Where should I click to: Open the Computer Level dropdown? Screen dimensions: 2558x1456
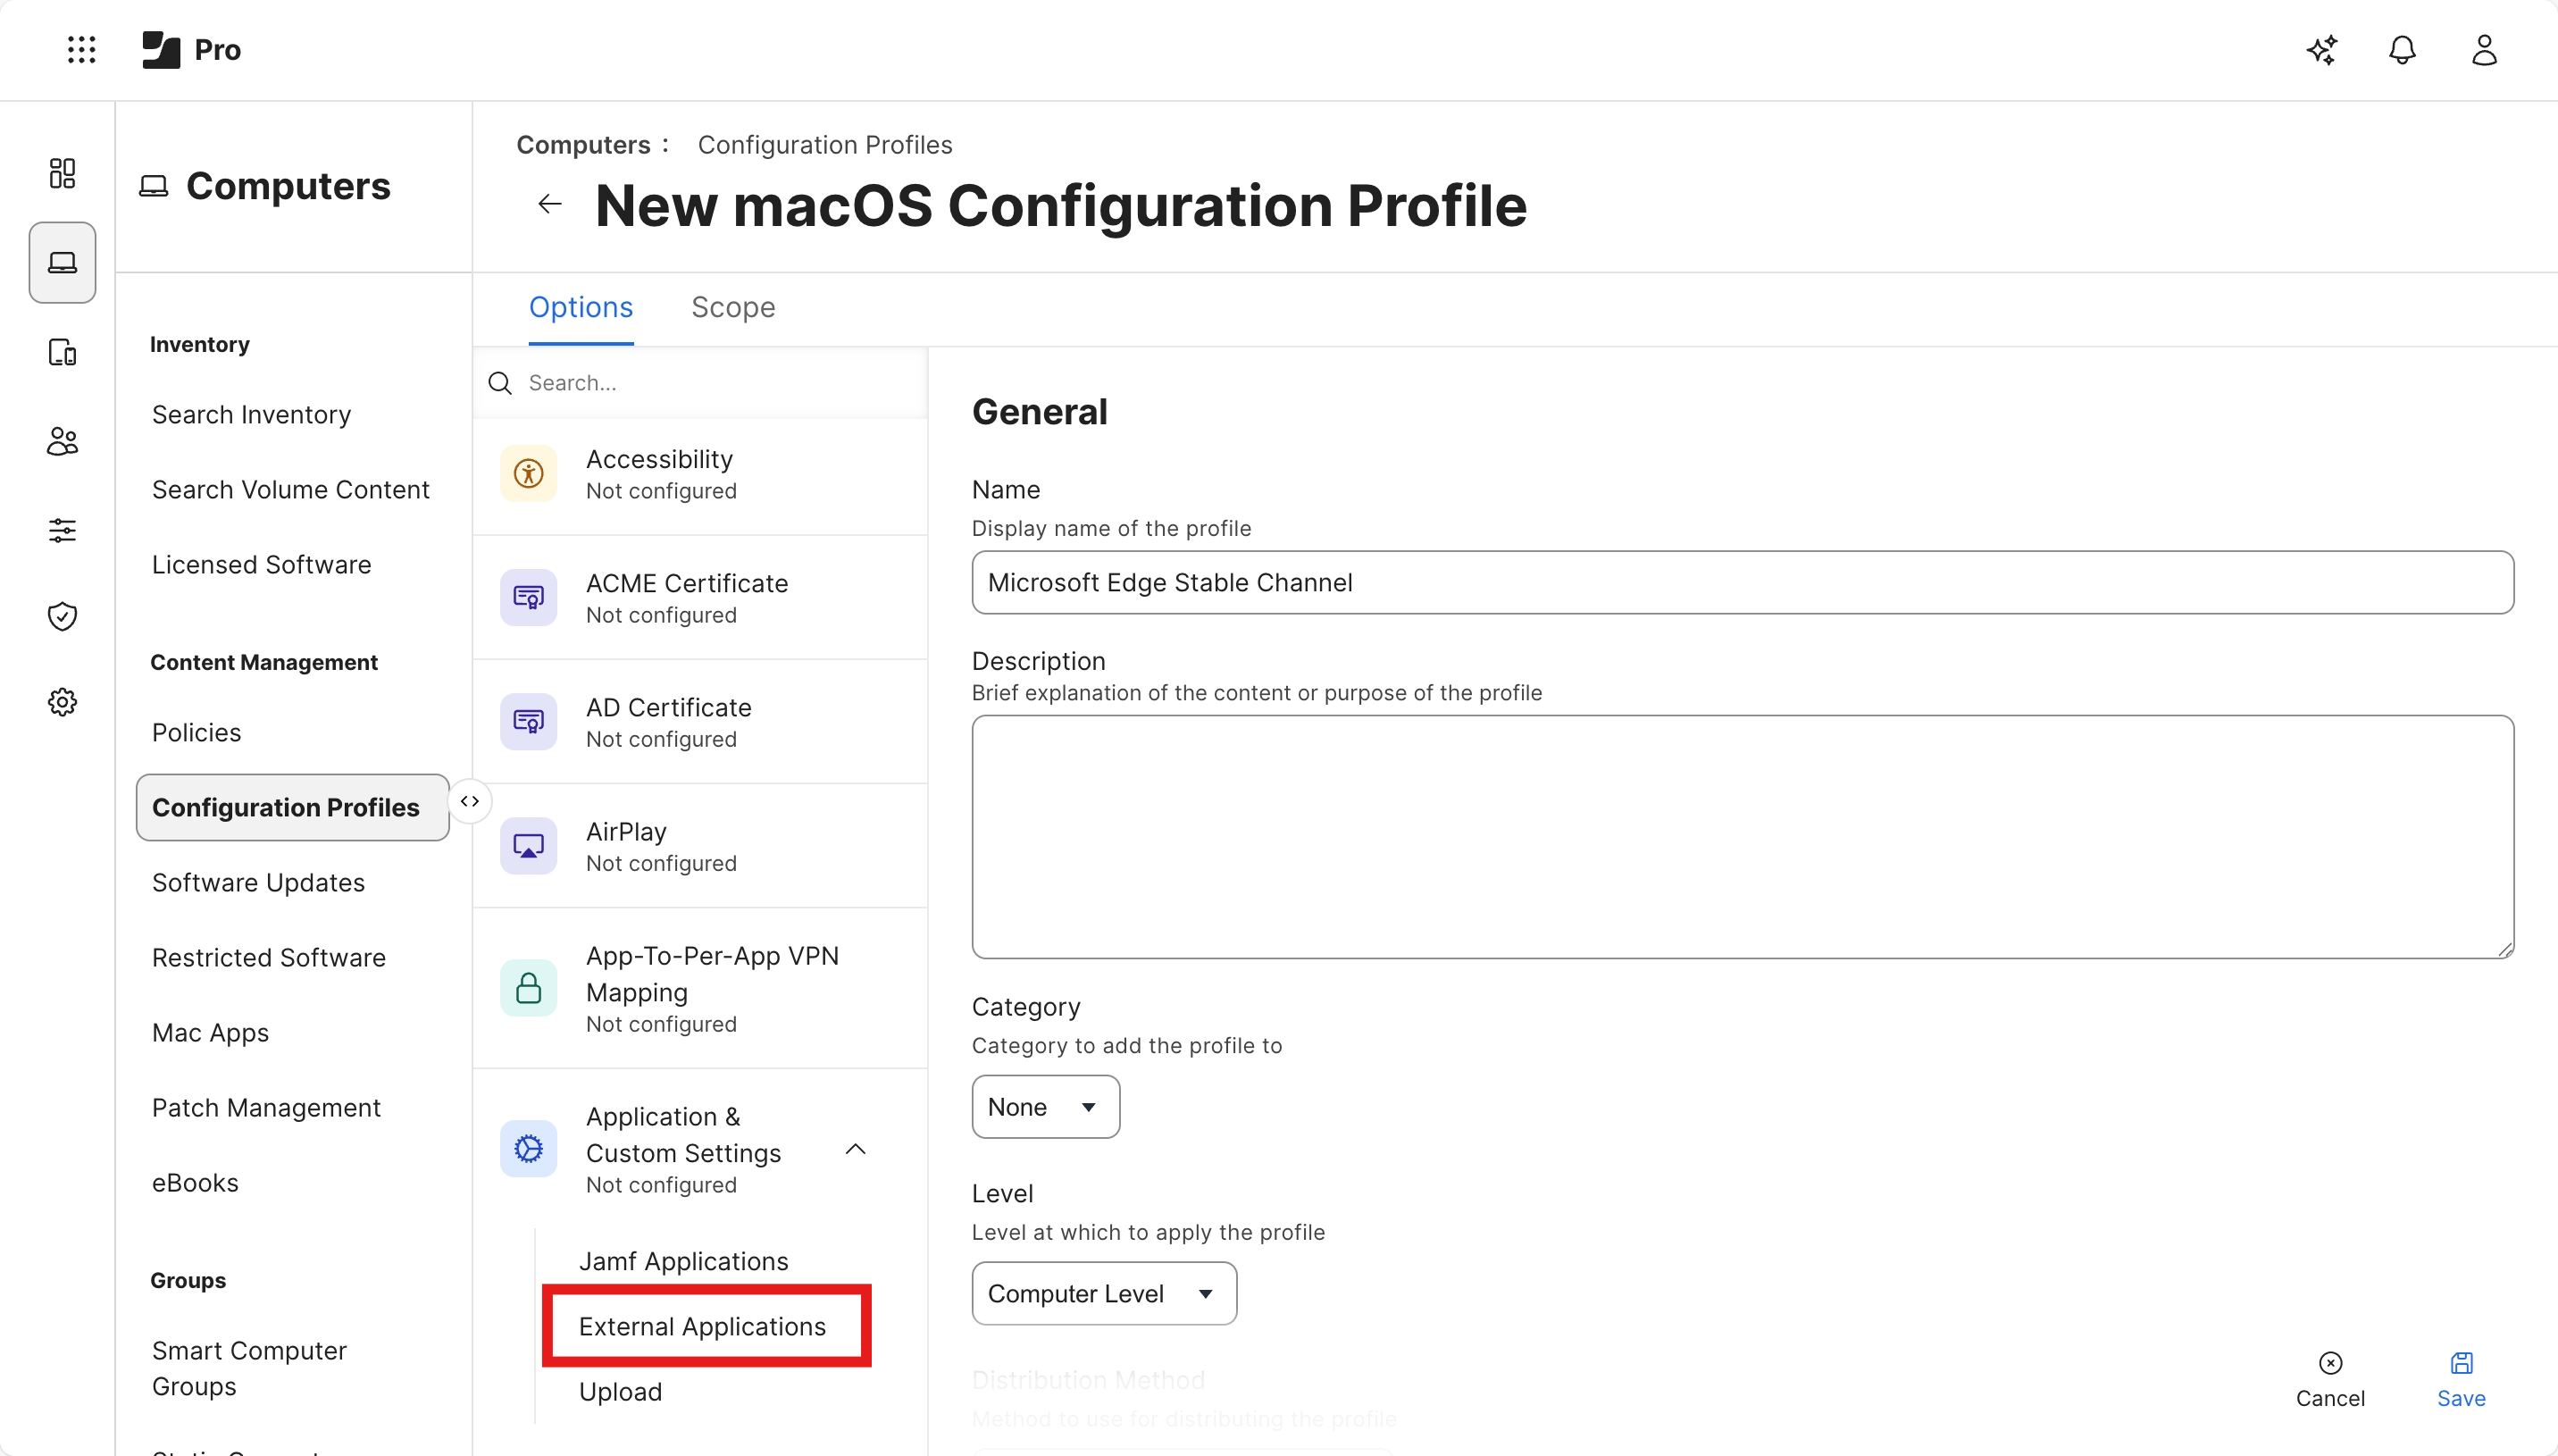pyautogui.click(x=1102, y=1292)
